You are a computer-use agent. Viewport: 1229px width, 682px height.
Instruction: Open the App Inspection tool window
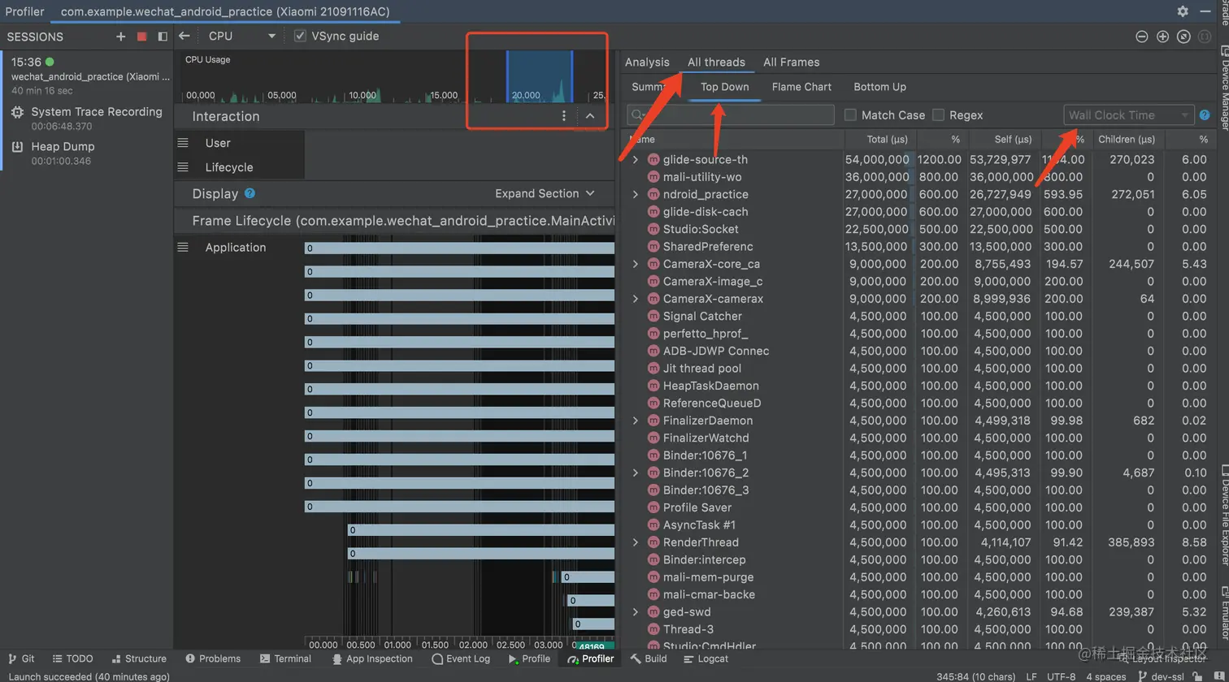(372, 658)
